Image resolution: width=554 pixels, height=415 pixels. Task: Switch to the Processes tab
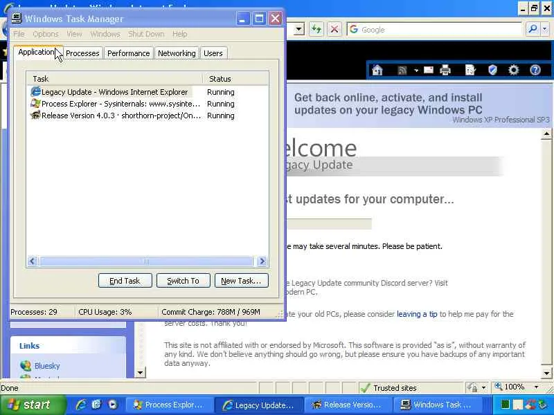82,53
